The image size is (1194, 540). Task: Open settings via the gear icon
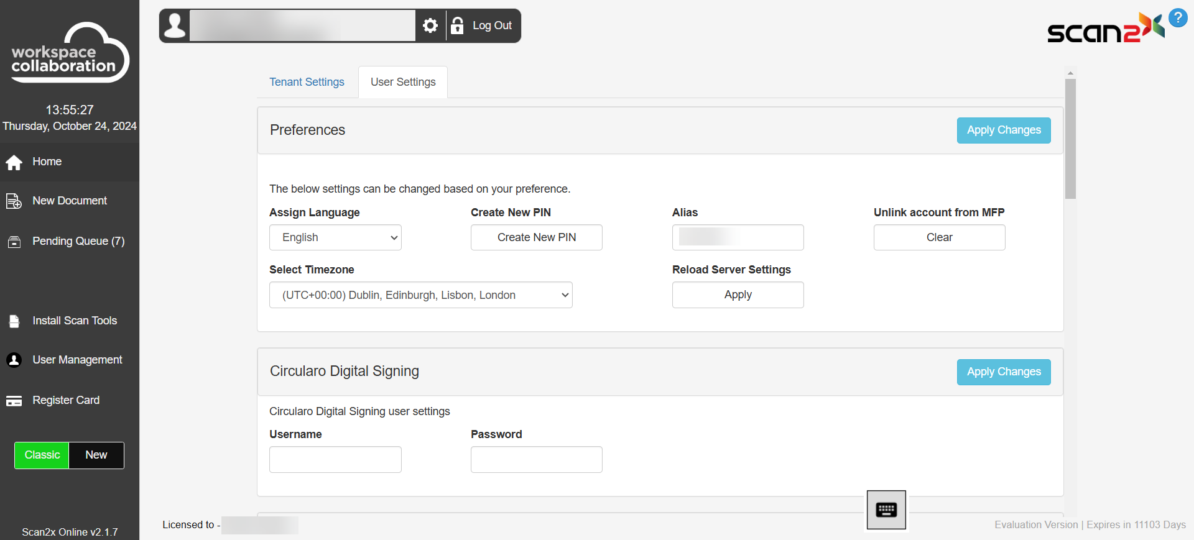click(x=430, y=25)
